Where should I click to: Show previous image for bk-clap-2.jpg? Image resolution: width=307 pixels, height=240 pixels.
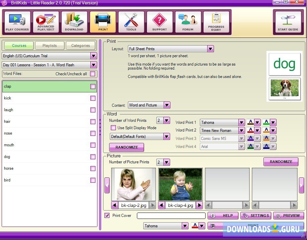click(114, 205)
